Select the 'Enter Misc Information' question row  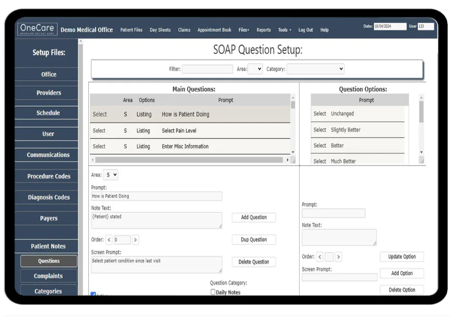click(x=190, y=146)
